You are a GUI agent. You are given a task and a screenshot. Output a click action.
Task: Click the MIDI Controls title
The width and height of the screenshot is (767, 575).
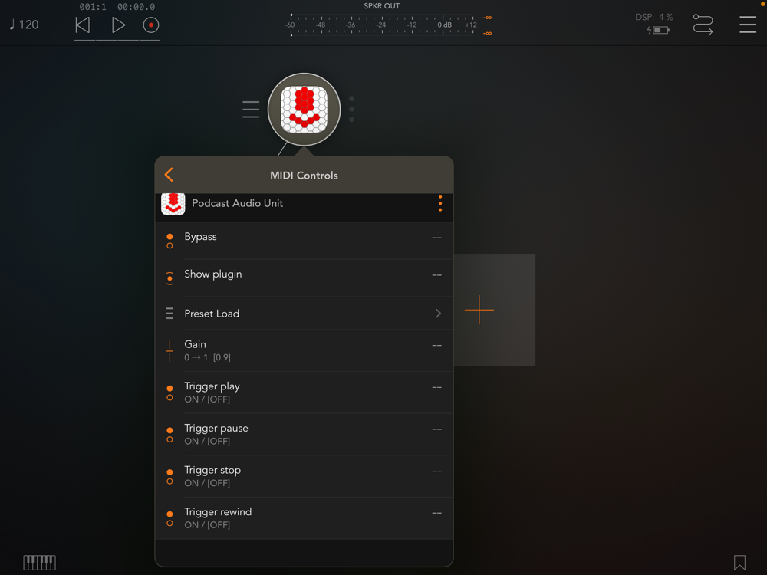(304, 176)
